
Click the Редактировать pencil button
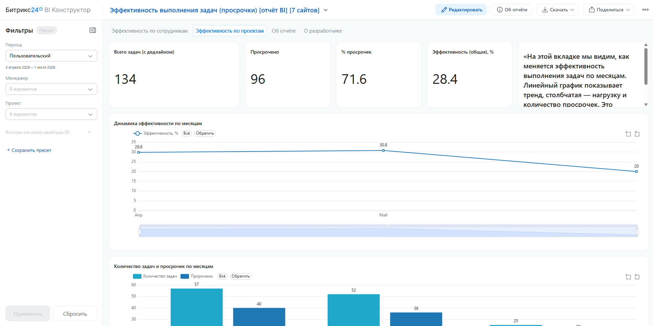(x=461, y=10)
